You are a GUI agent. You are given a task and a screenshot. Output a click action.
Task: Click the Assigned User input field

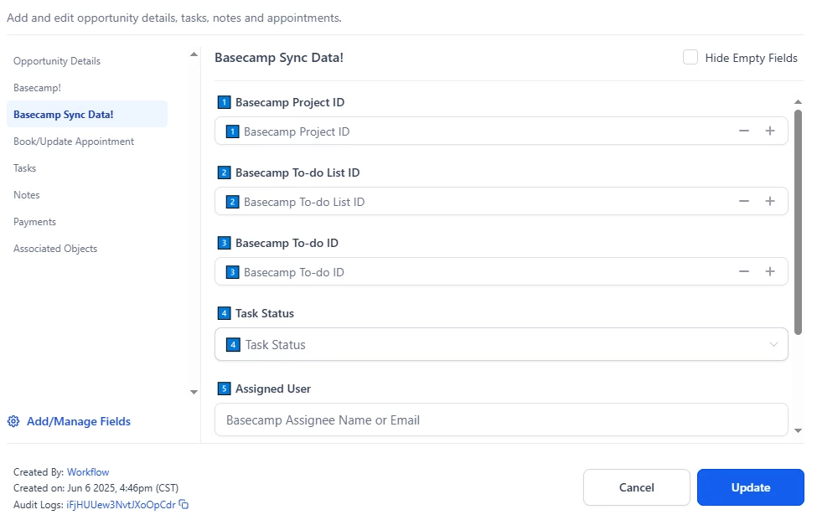501,419
